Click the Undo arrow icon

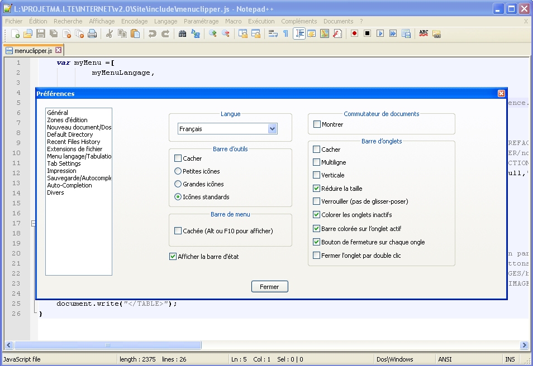click(152, 34)
